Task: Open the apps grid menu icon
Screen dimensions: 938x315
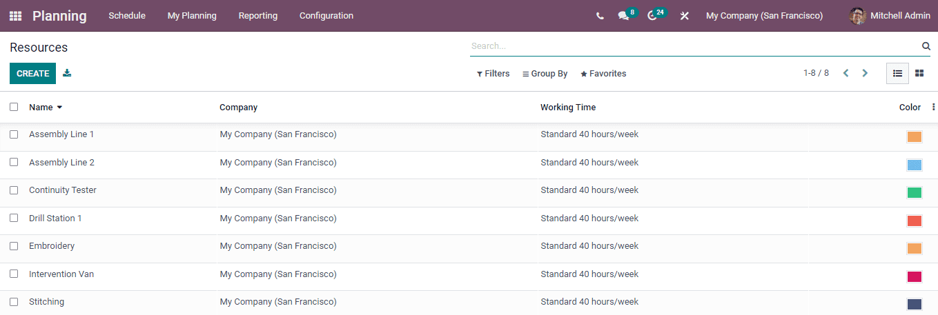Action: [x=15, y=16]
